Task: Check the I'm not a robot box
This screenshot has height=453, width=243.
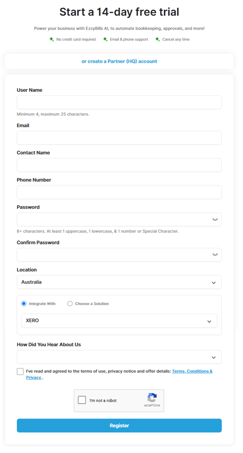Action: coord(82,400)
